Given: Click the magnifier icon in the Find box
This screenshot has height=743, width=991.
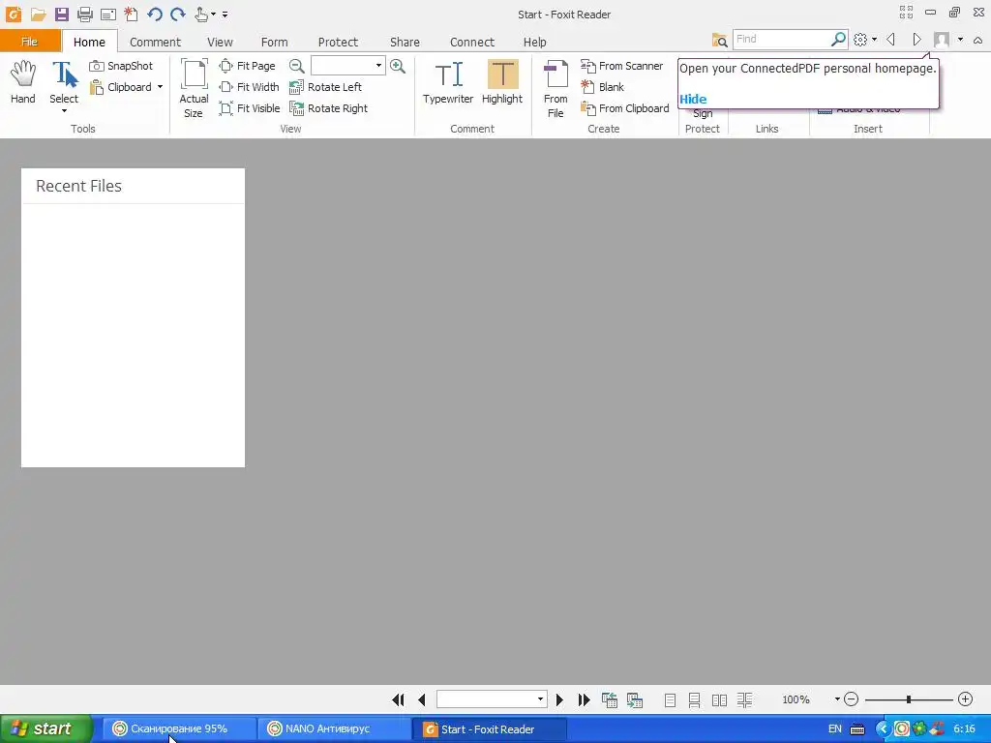Looking at the screenshot, I should pyautogui.click(x=838, y=39).
